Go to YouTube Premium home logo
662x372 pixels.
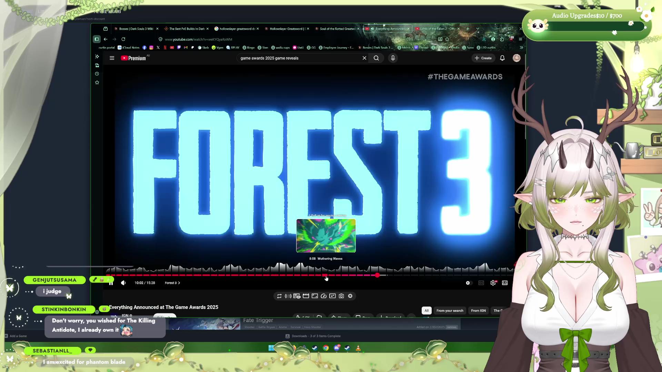(x=133, y=58)
